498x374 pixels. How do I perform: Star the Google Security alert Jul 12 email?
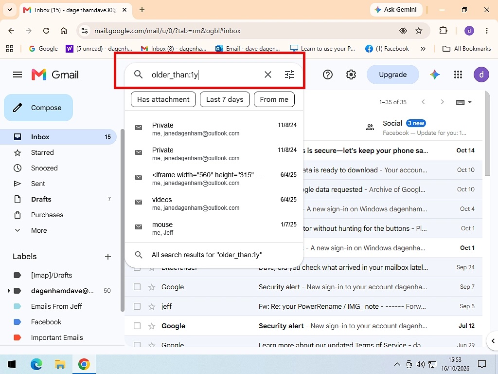(152, 326)
